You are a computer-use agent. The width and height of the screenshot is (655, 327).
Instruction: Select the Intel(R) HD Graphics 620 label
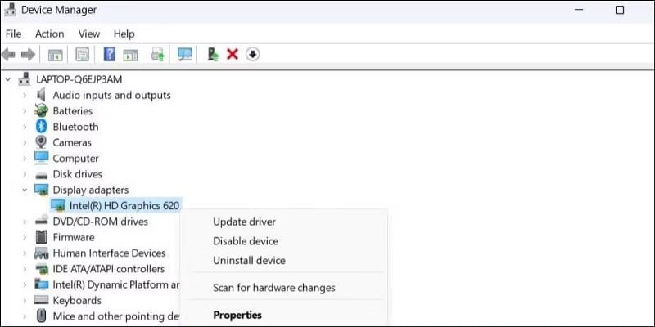tap(124, 206)
